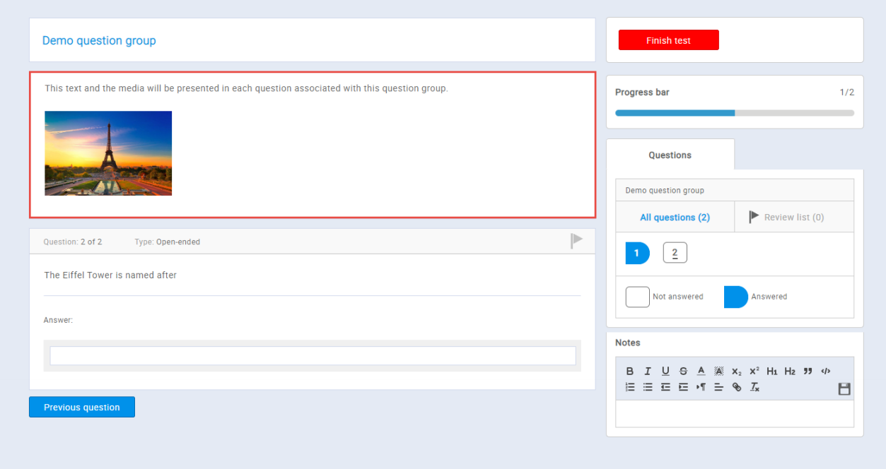This screenshot has height=469, width=886.
Task: Open the All questions tab
Action: tap(675, 217)
